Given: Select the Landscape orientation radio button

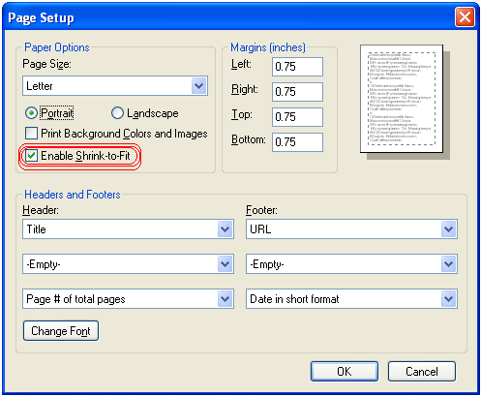Looking at the screenshot, I should (117, 113).
